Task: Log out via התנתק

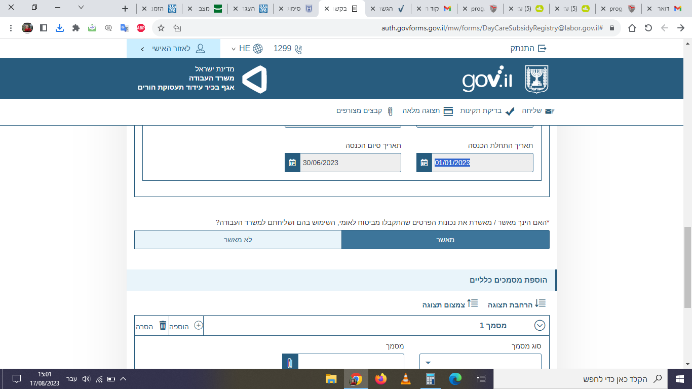Action: [x=528, y=49]
